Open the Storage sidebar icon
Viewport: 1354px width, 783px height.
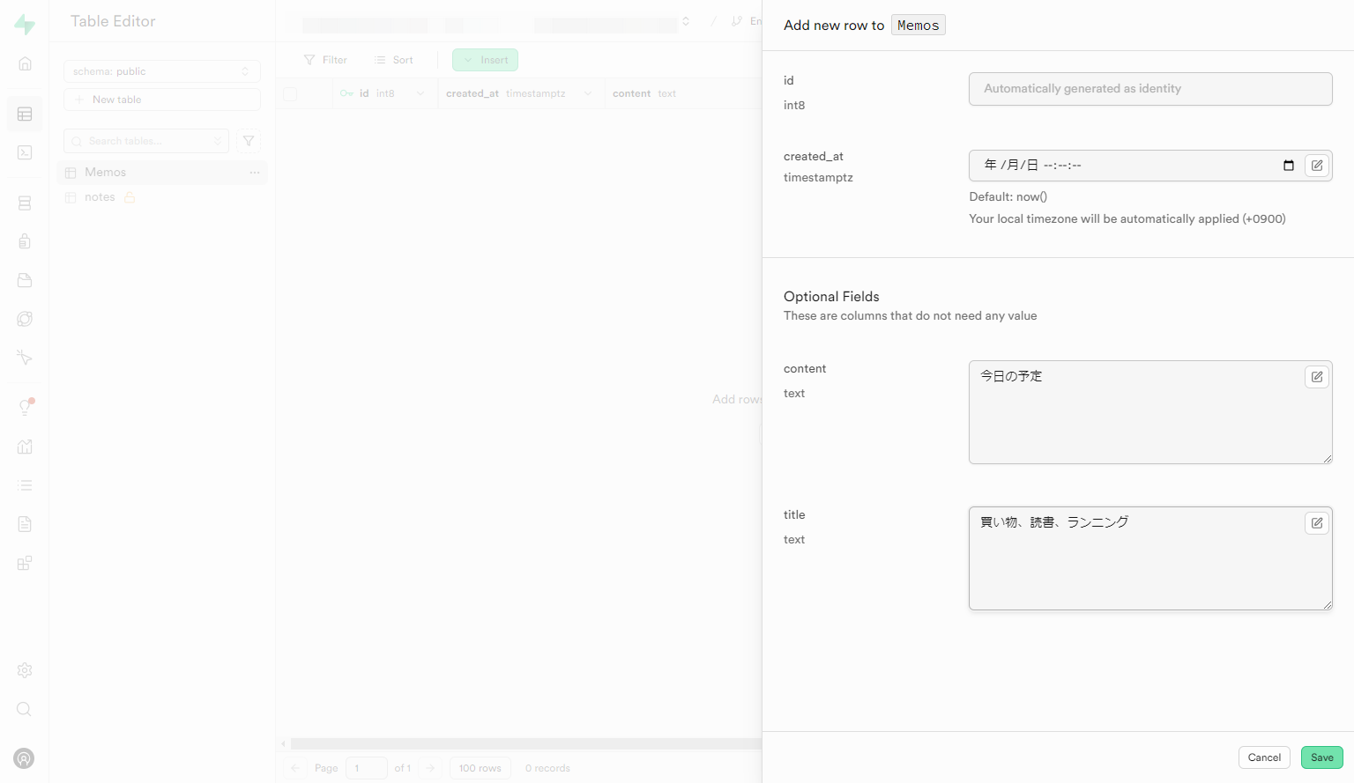pos(25,280)
